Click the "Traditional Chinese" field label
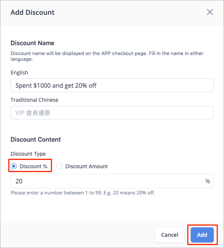The image size is (224, 248). [x=34, y=100]
